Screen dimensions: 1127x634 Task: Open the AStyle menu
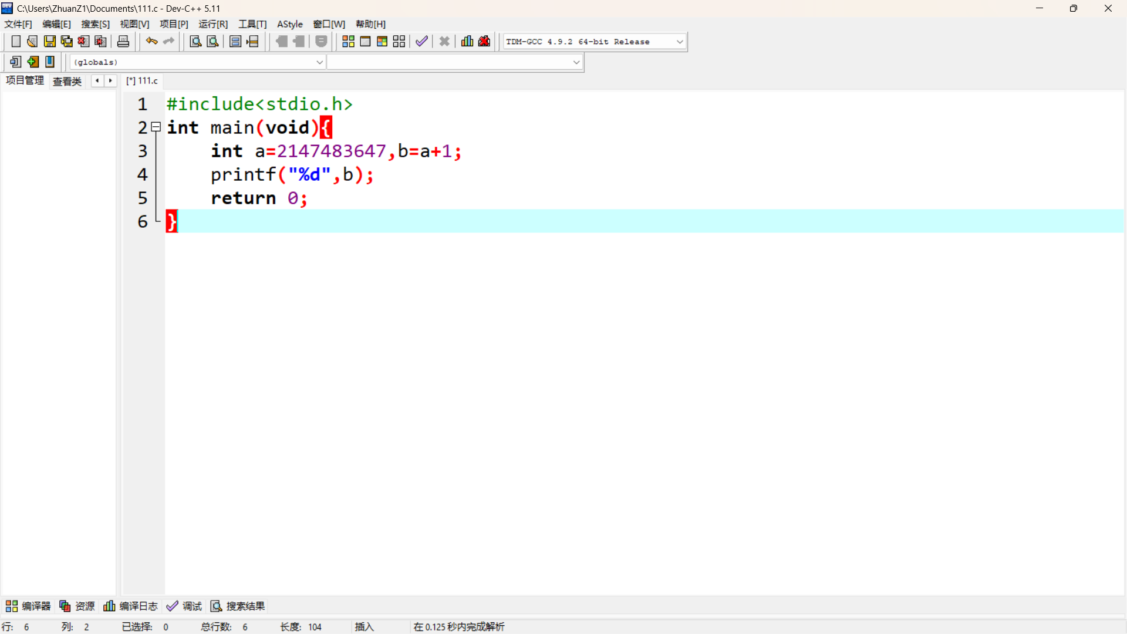(290, 24)
